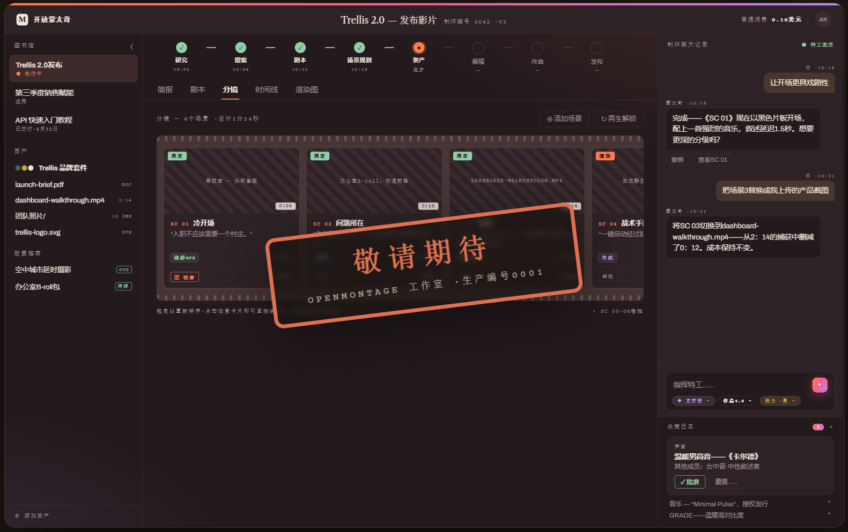Click the 普通消费 0.16美元 cost pill
The width and height of the screenshot is (848, 532).
point(771,20)
